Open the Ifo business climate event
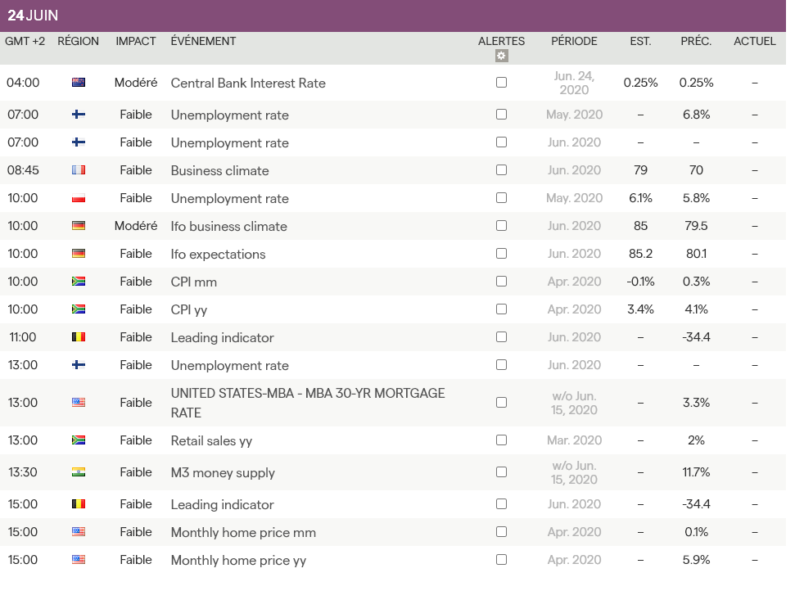 228,227
